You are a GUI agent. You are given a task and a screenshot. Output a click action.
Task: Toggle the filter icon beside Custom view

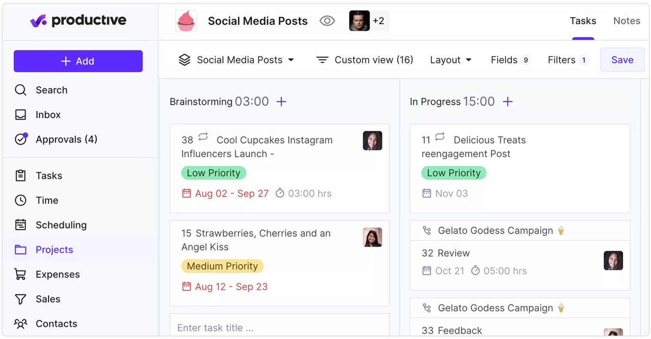pyautogui.click(x=322, y=60)
